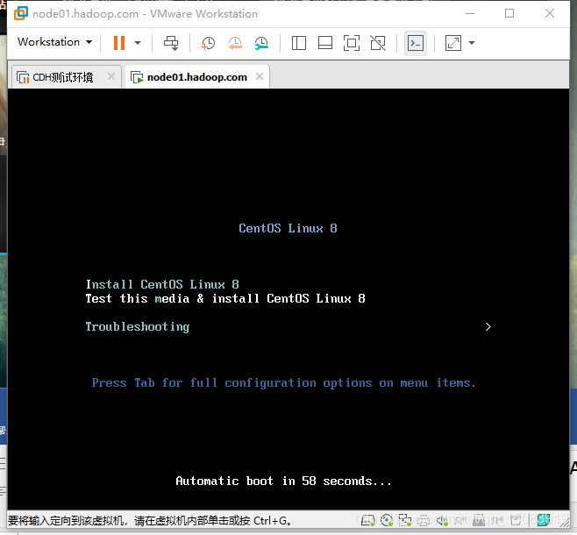Click the CentOS Linux 8 boot menu title
577x535 pixels.
click(288, 228)
